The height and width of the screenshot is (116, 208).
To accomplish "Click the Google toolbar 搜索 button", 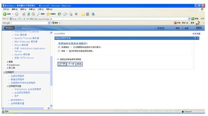I will (x=55, y=23).
